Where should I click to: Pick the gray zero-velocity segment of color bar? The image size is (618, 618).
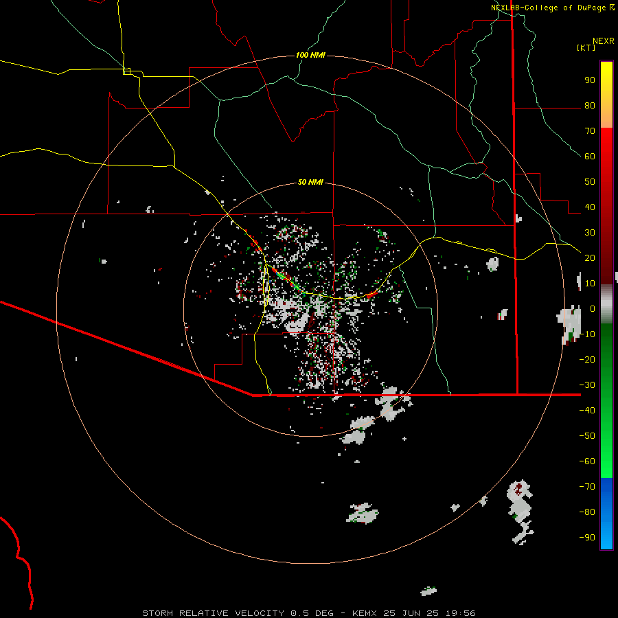pyautogui.click(x=606, y=304)
